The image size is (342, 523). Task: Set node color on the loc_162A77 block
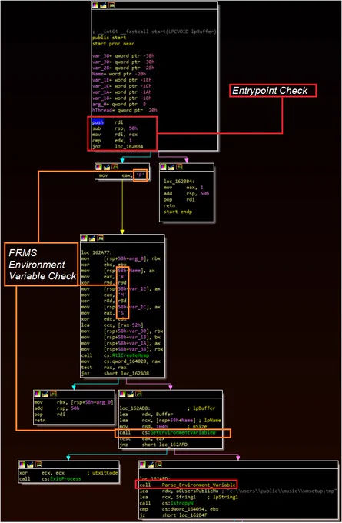tap(84, 238)
